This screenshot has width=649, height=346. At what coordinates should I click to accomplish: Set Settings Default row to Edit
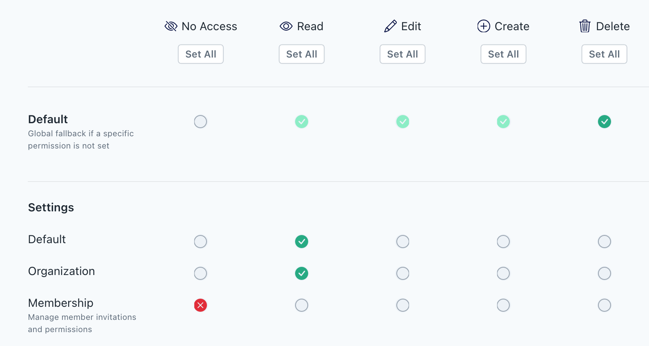(x=402, y=242)
